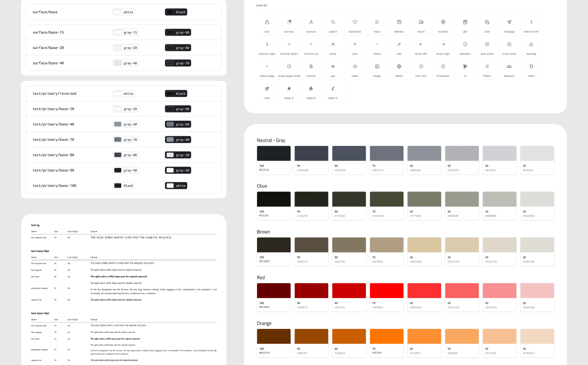Select the gift icon
588x365 pixels.
pyautogui.click(x=465, y=22)
